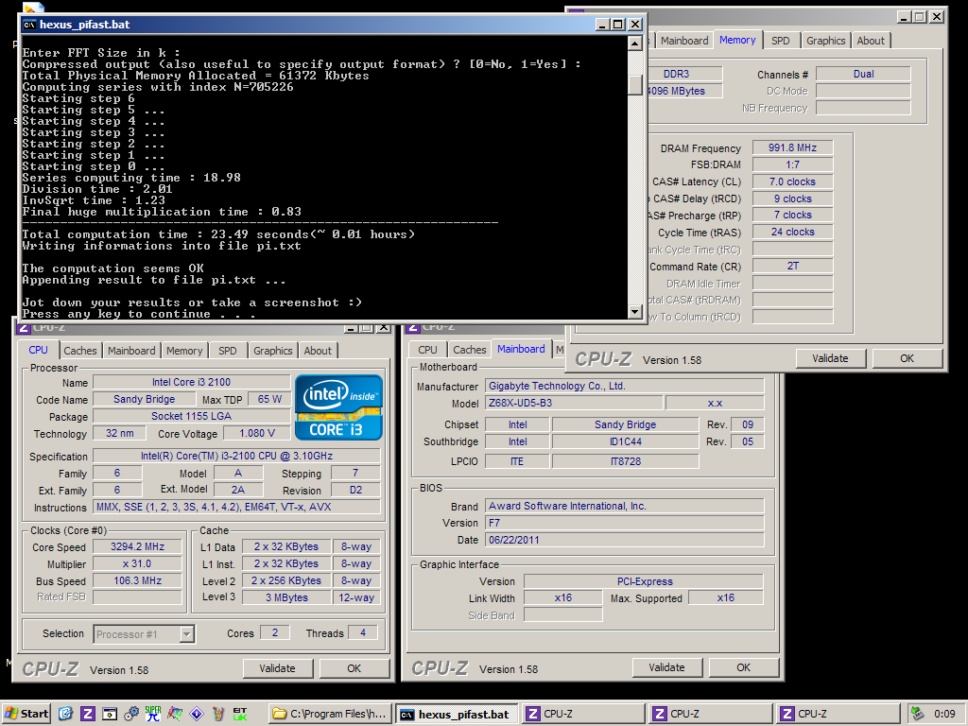
Task: Click the Bus Speed value 106.3 MHz
Action: coord(138,581)
